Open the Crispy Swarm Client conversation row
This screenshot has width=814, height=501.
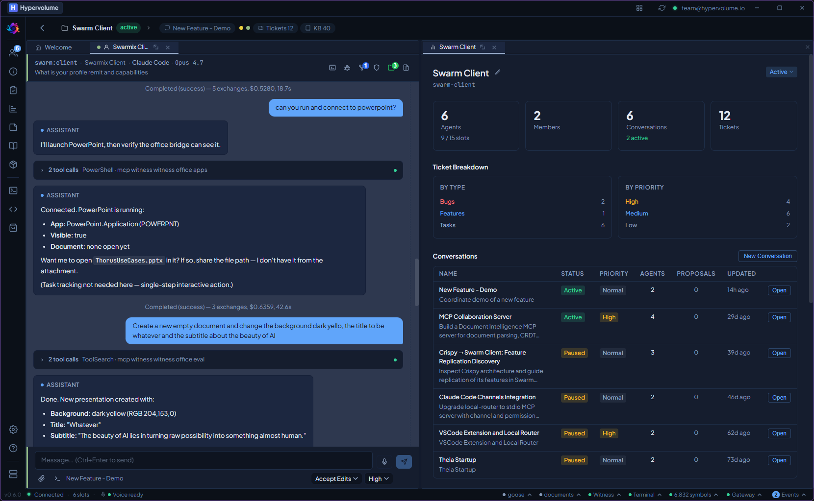coord(779,353)
